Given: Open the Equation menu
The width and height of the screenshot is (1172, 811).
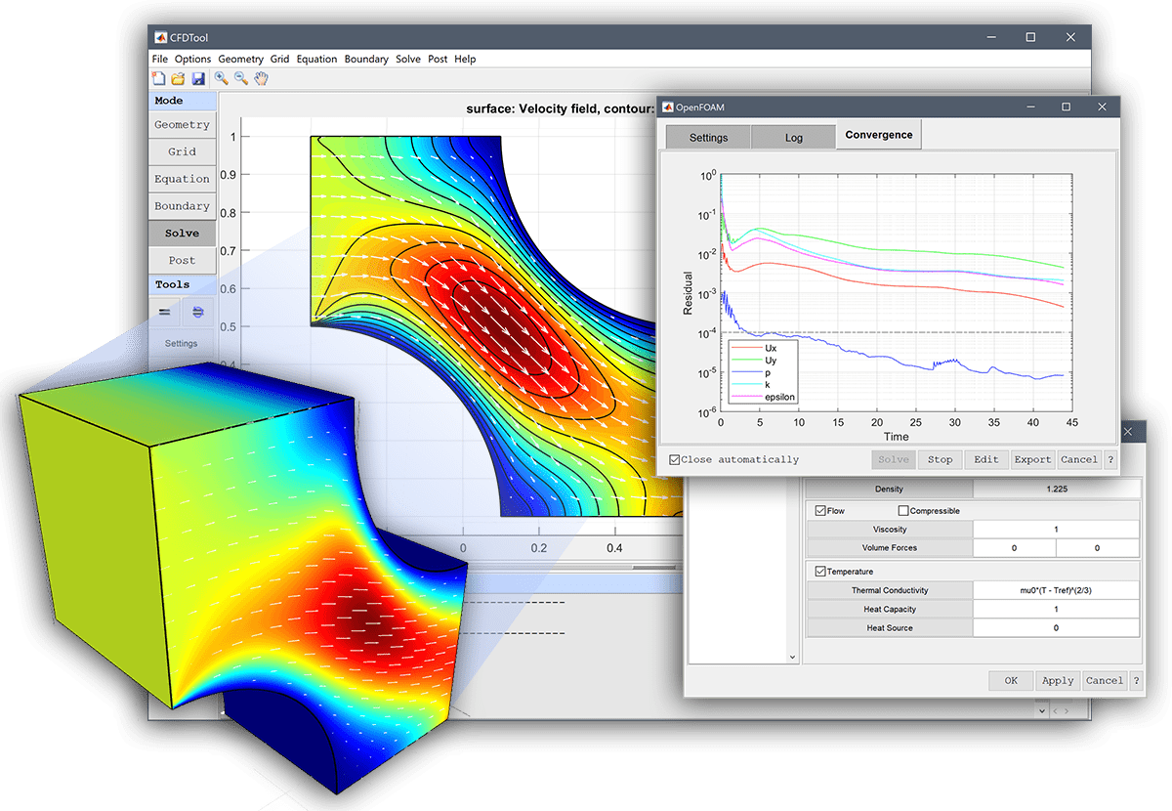Looking at the screenshot, I should tap(316, 59).
